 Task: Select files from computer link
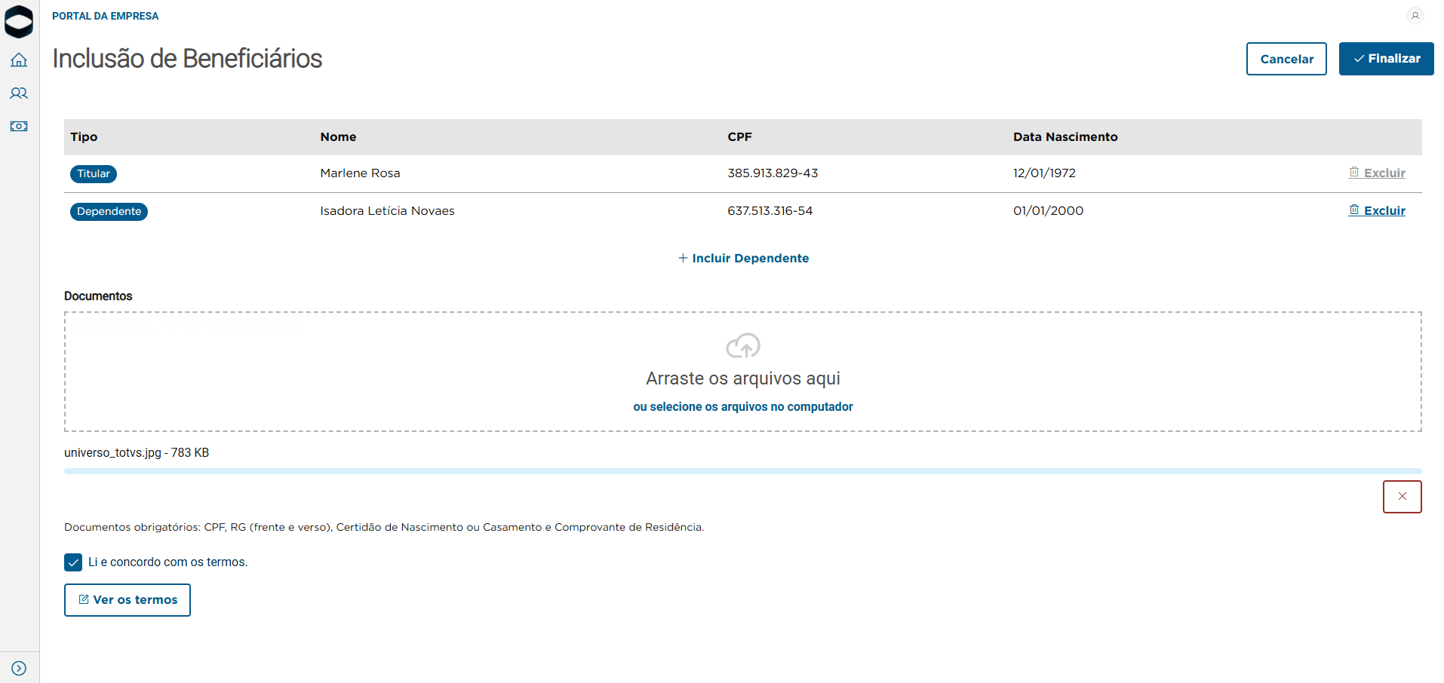[742, 407]
